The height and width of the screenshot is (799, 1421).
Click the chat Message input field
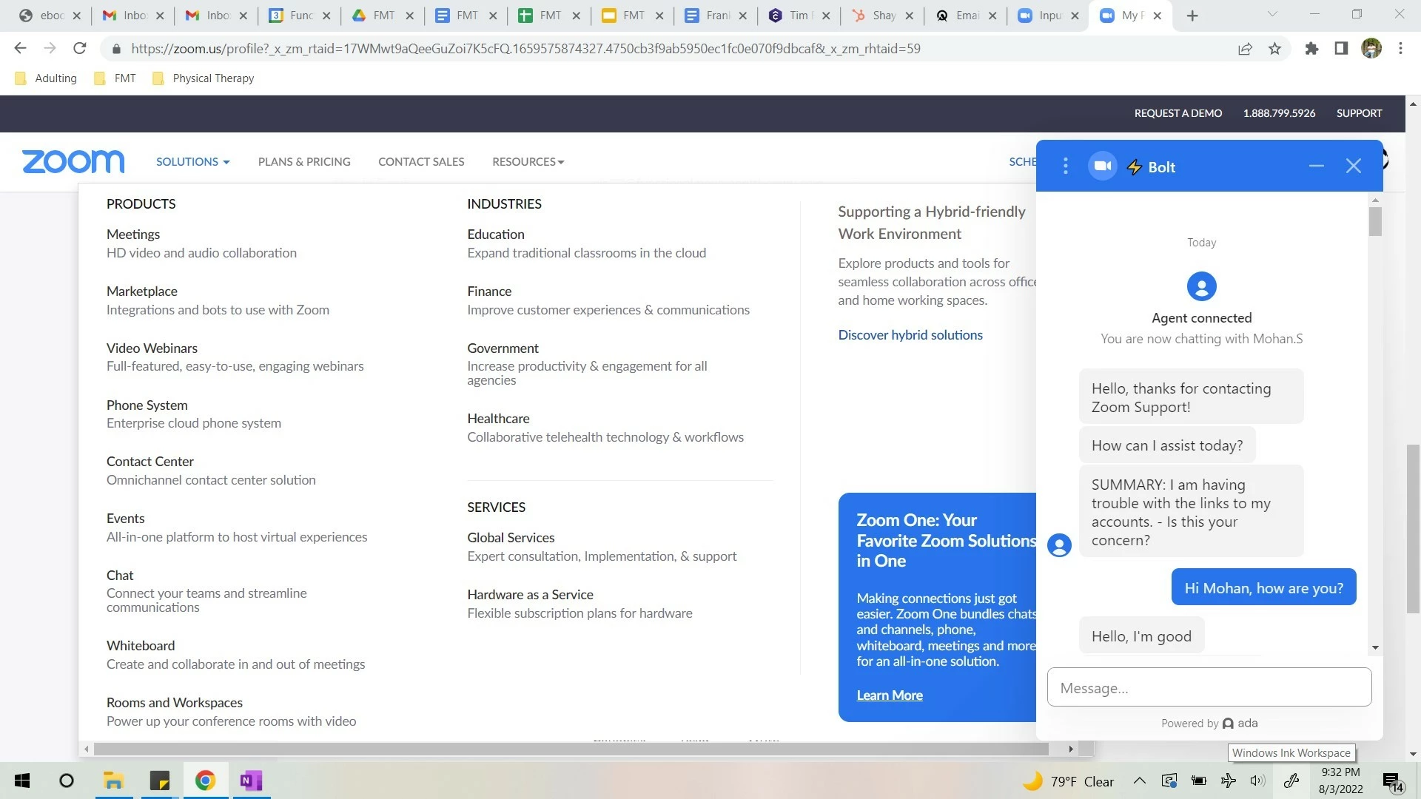(x=1209, y=688)
